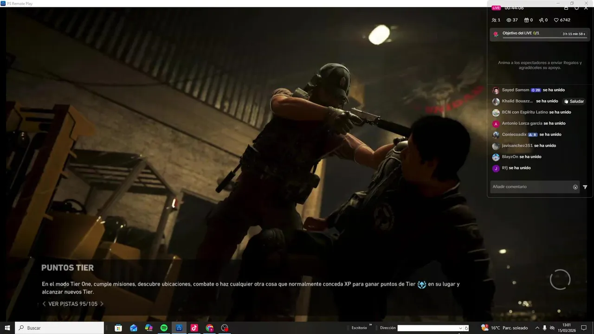
Task: Click the viewers eye icon showing 37
Action: coord(509,20)
